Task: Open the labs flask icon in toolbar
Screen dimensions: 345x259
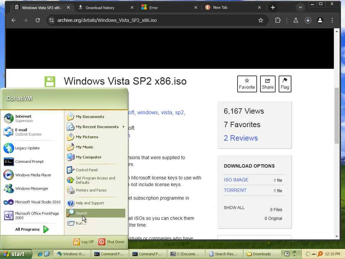Action: coord(296,20)
